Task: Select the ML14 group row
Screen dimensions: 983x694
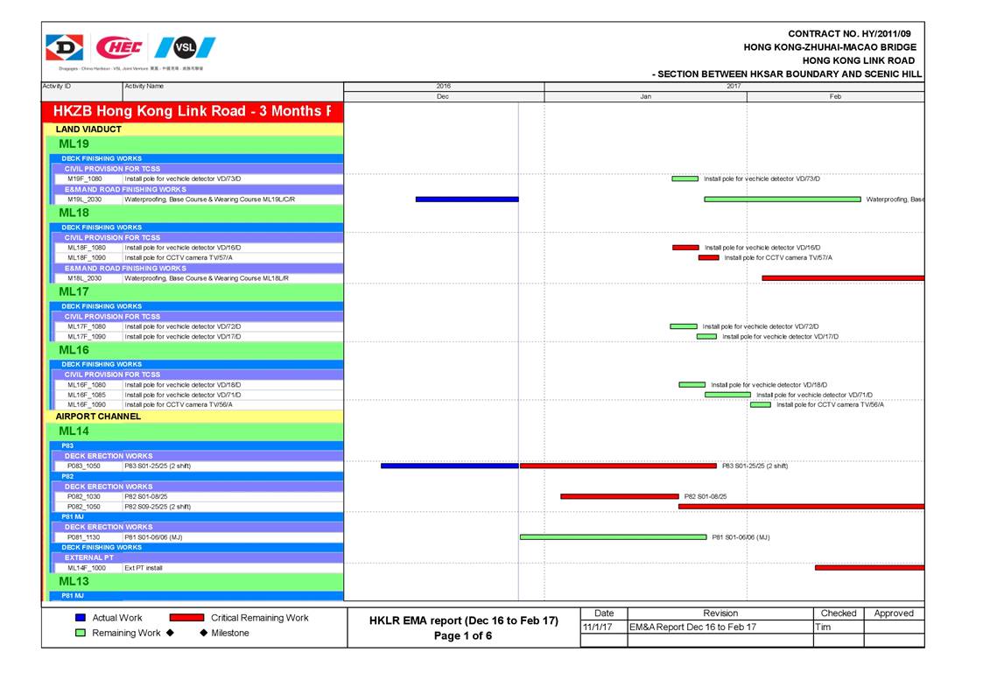Action: pyautogui.click(x=195, y=431)
